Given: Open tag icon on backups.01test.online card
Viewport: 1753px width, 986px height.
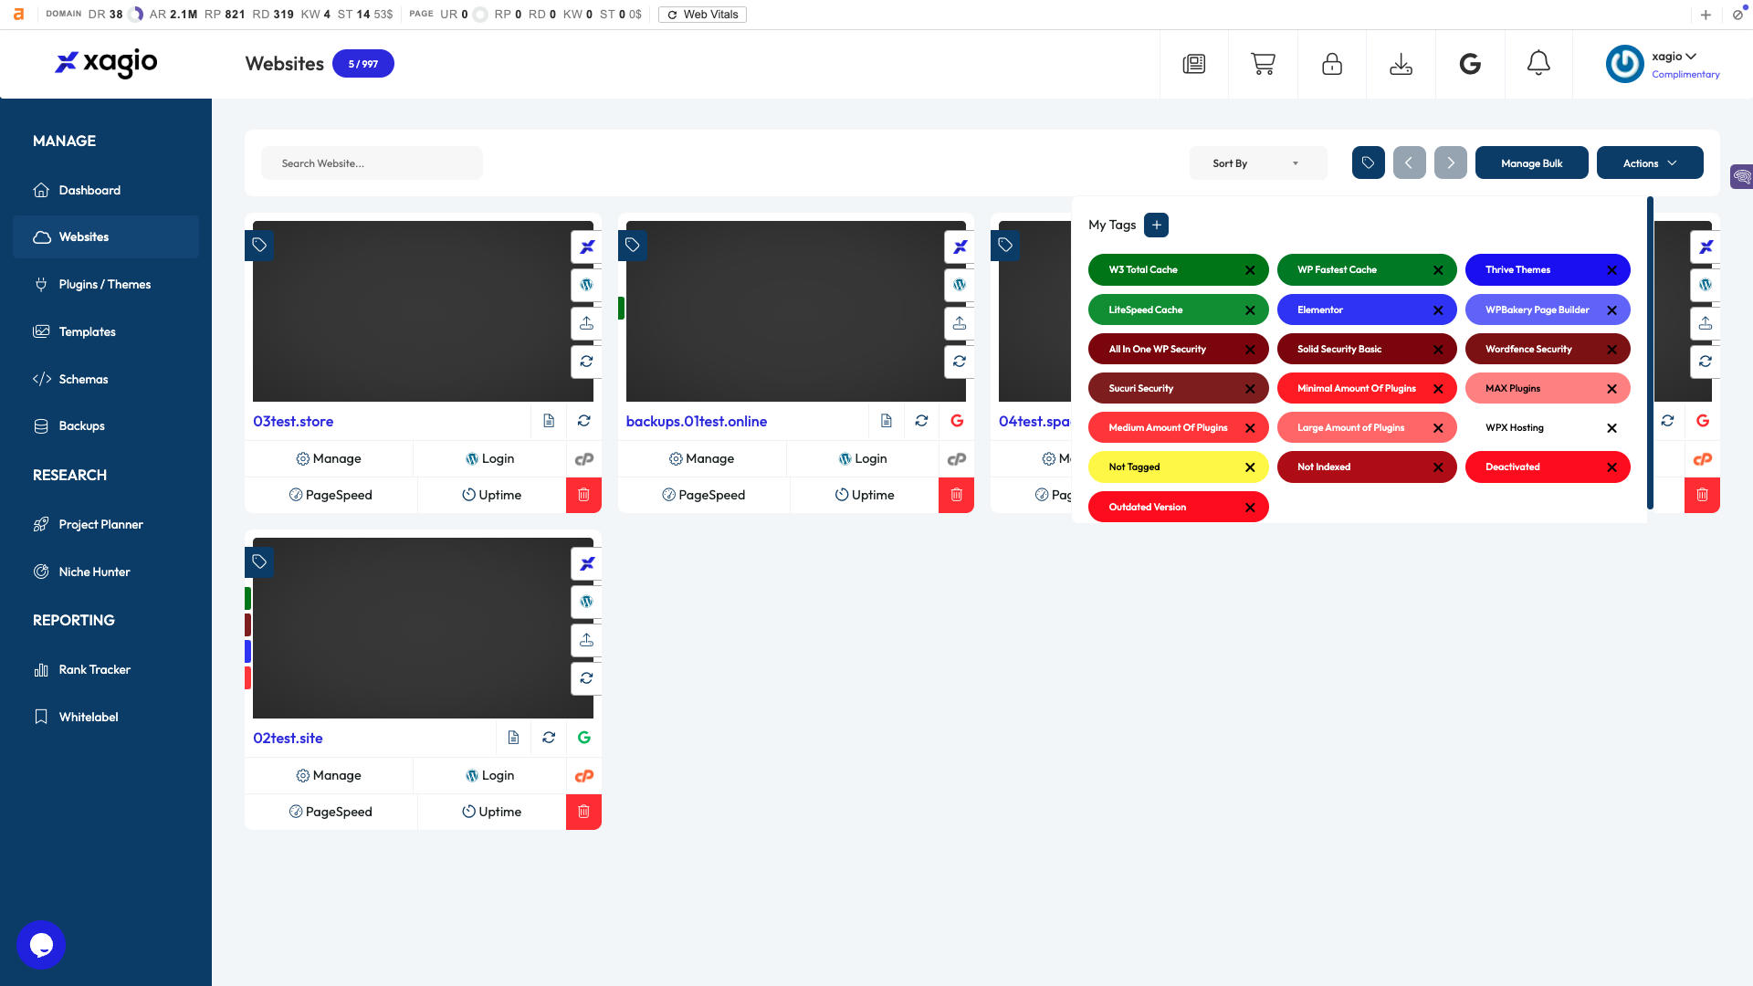Looking at the screenshot, I should pos(632,245).
